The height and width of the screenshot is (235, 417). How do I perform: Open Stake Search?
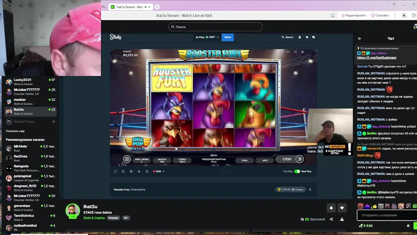pos(287,37)
